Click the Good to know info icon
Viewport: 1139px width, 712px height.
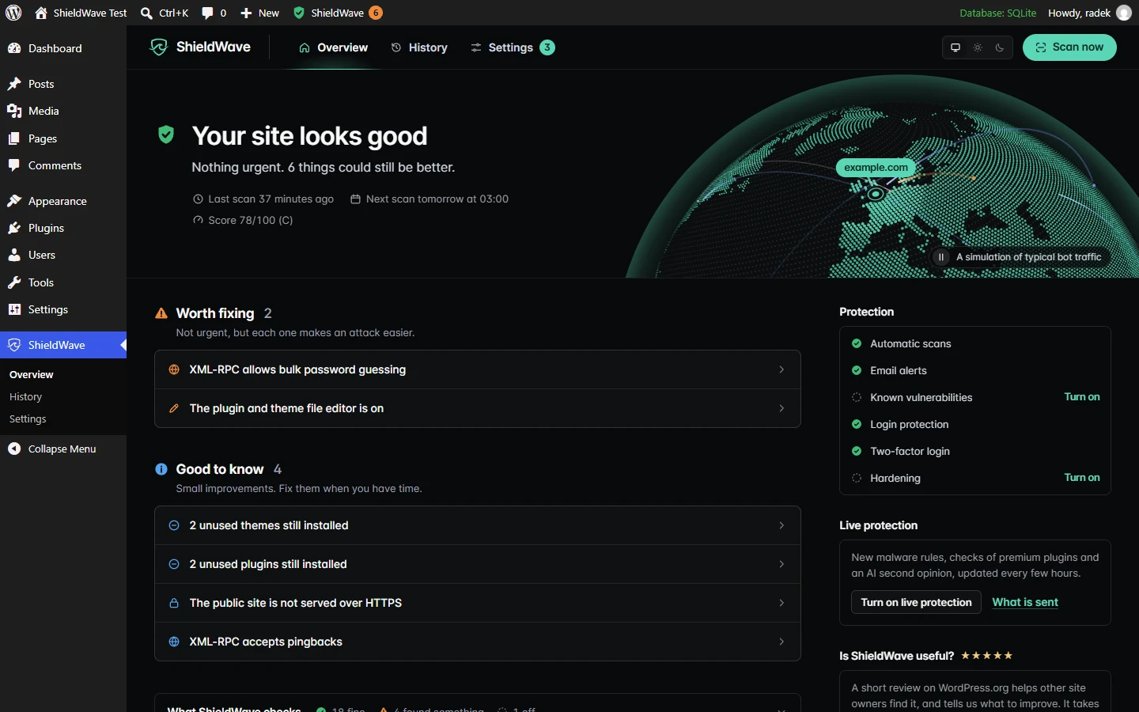click(161, 469)
